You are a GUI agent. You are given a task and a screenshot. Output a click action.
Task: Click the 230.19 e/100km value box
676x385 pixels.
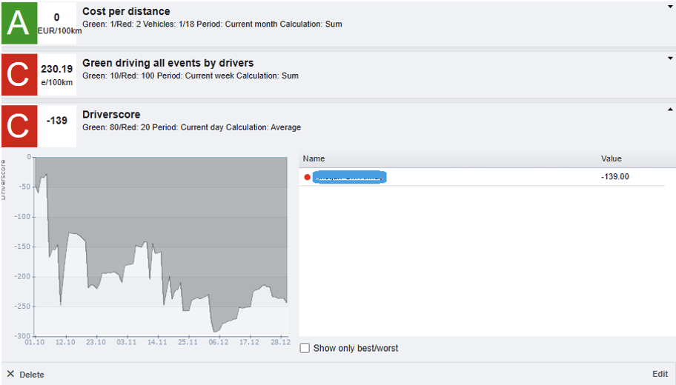[57, 75]
